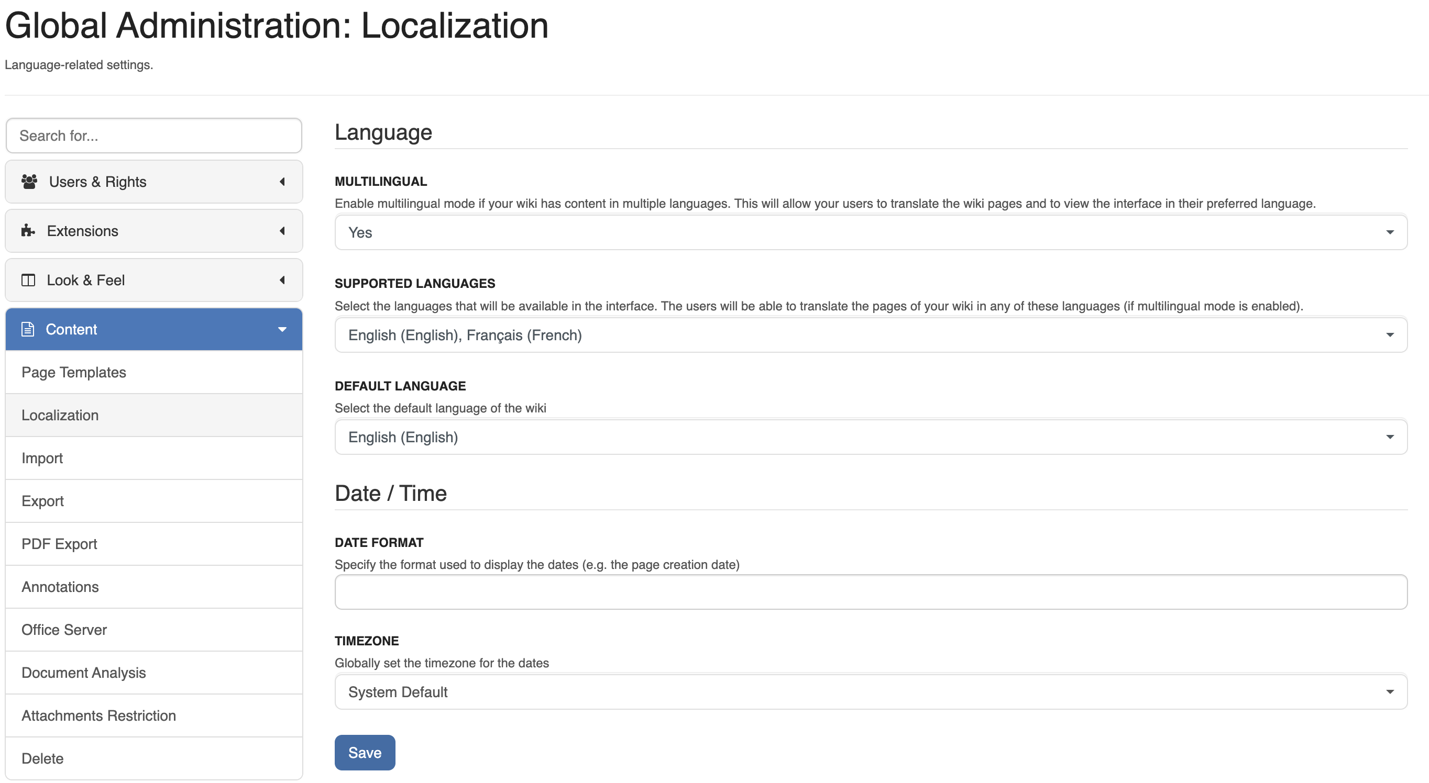Select Localization in sidebar
Image resolution: width=1429 pixels, height=783 pixels.
point(153,415)
